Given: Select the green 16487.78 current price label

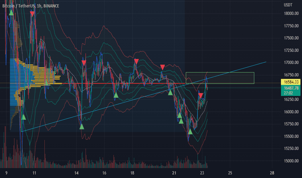Looking at the screenshot, I should coord(291,88).
